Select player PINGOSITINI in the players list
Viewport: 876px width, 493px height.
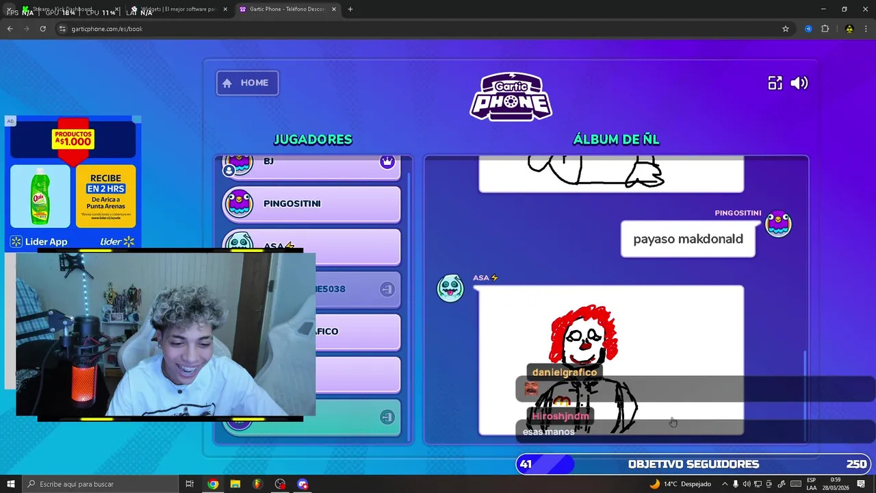[x=311, y=204]
